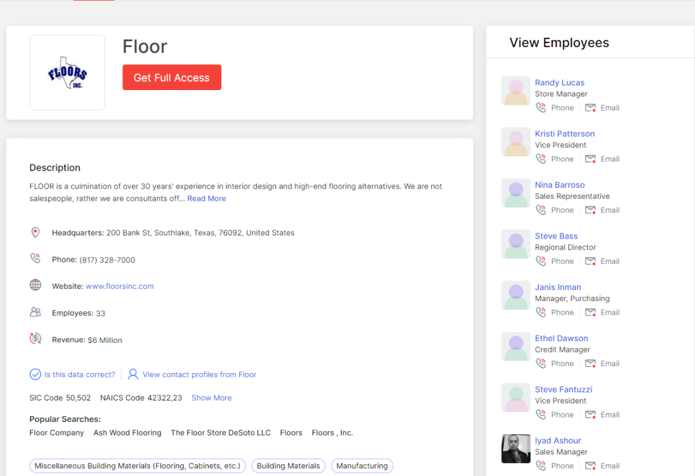Viewport: 695px width, 476px height.
Task: Click the revenue dollar icon
Action: click(35, 338)
